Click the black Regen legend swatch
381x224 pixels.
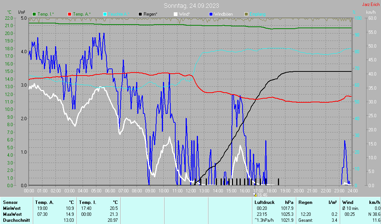click(x=140, y=14)
